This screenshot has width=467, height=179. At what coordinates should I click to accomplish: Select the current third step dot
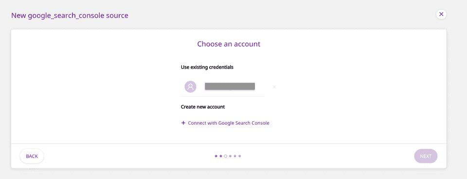(x=225, y=156)
